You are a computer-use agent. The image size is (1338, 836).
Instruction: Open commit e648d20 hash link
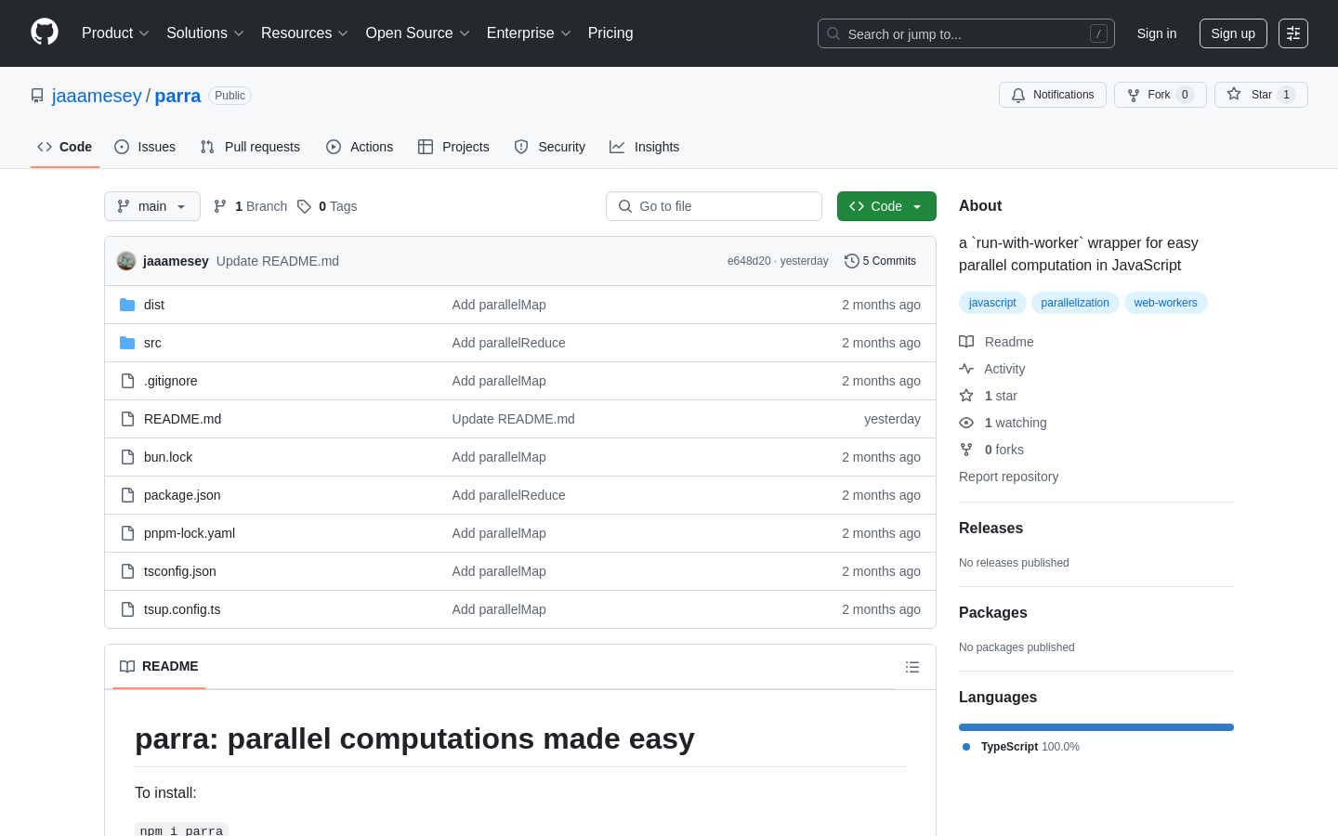click(x=749, y=261)
